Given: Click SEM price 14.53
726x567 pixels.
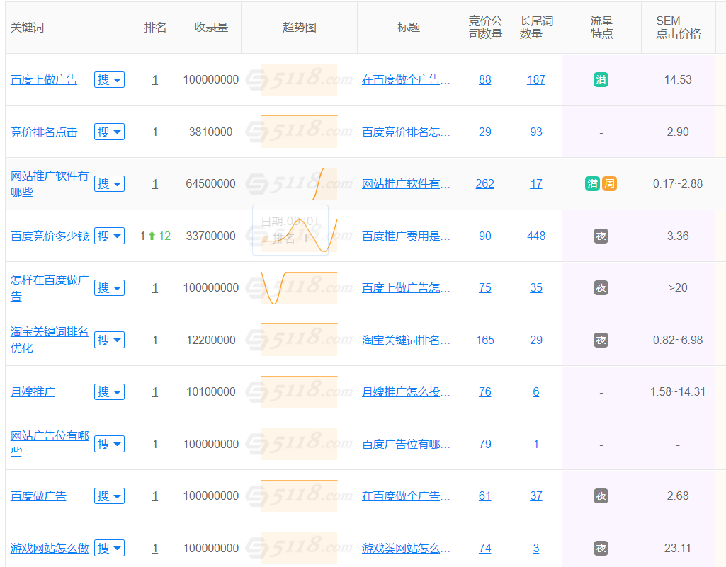Looking at the screenshot, I should click(x=678, y=79).
